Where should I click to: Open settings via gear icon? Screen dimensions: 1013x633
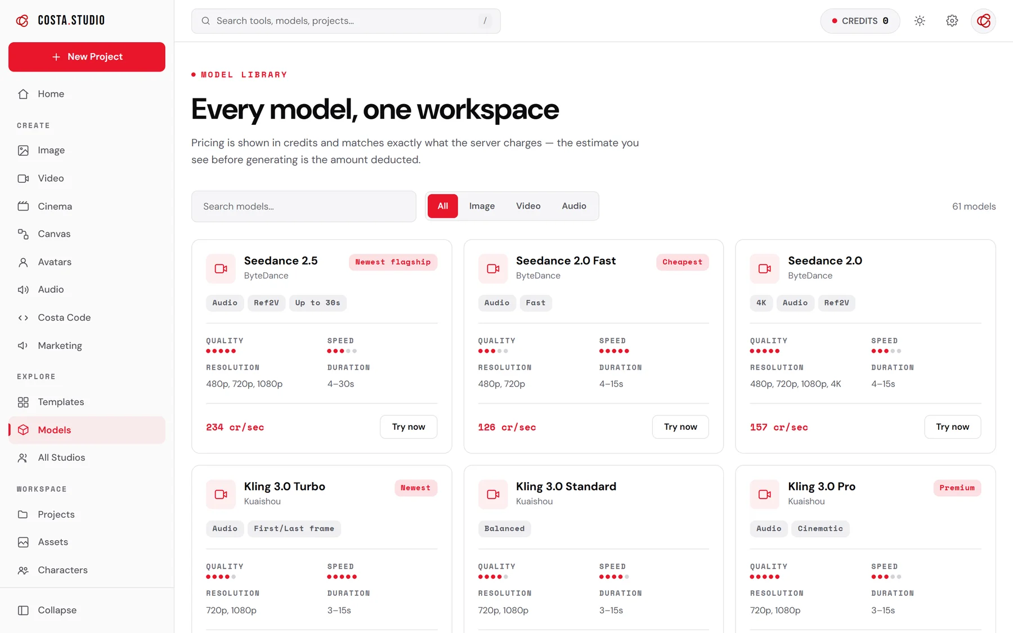click(x=952, y=21)
